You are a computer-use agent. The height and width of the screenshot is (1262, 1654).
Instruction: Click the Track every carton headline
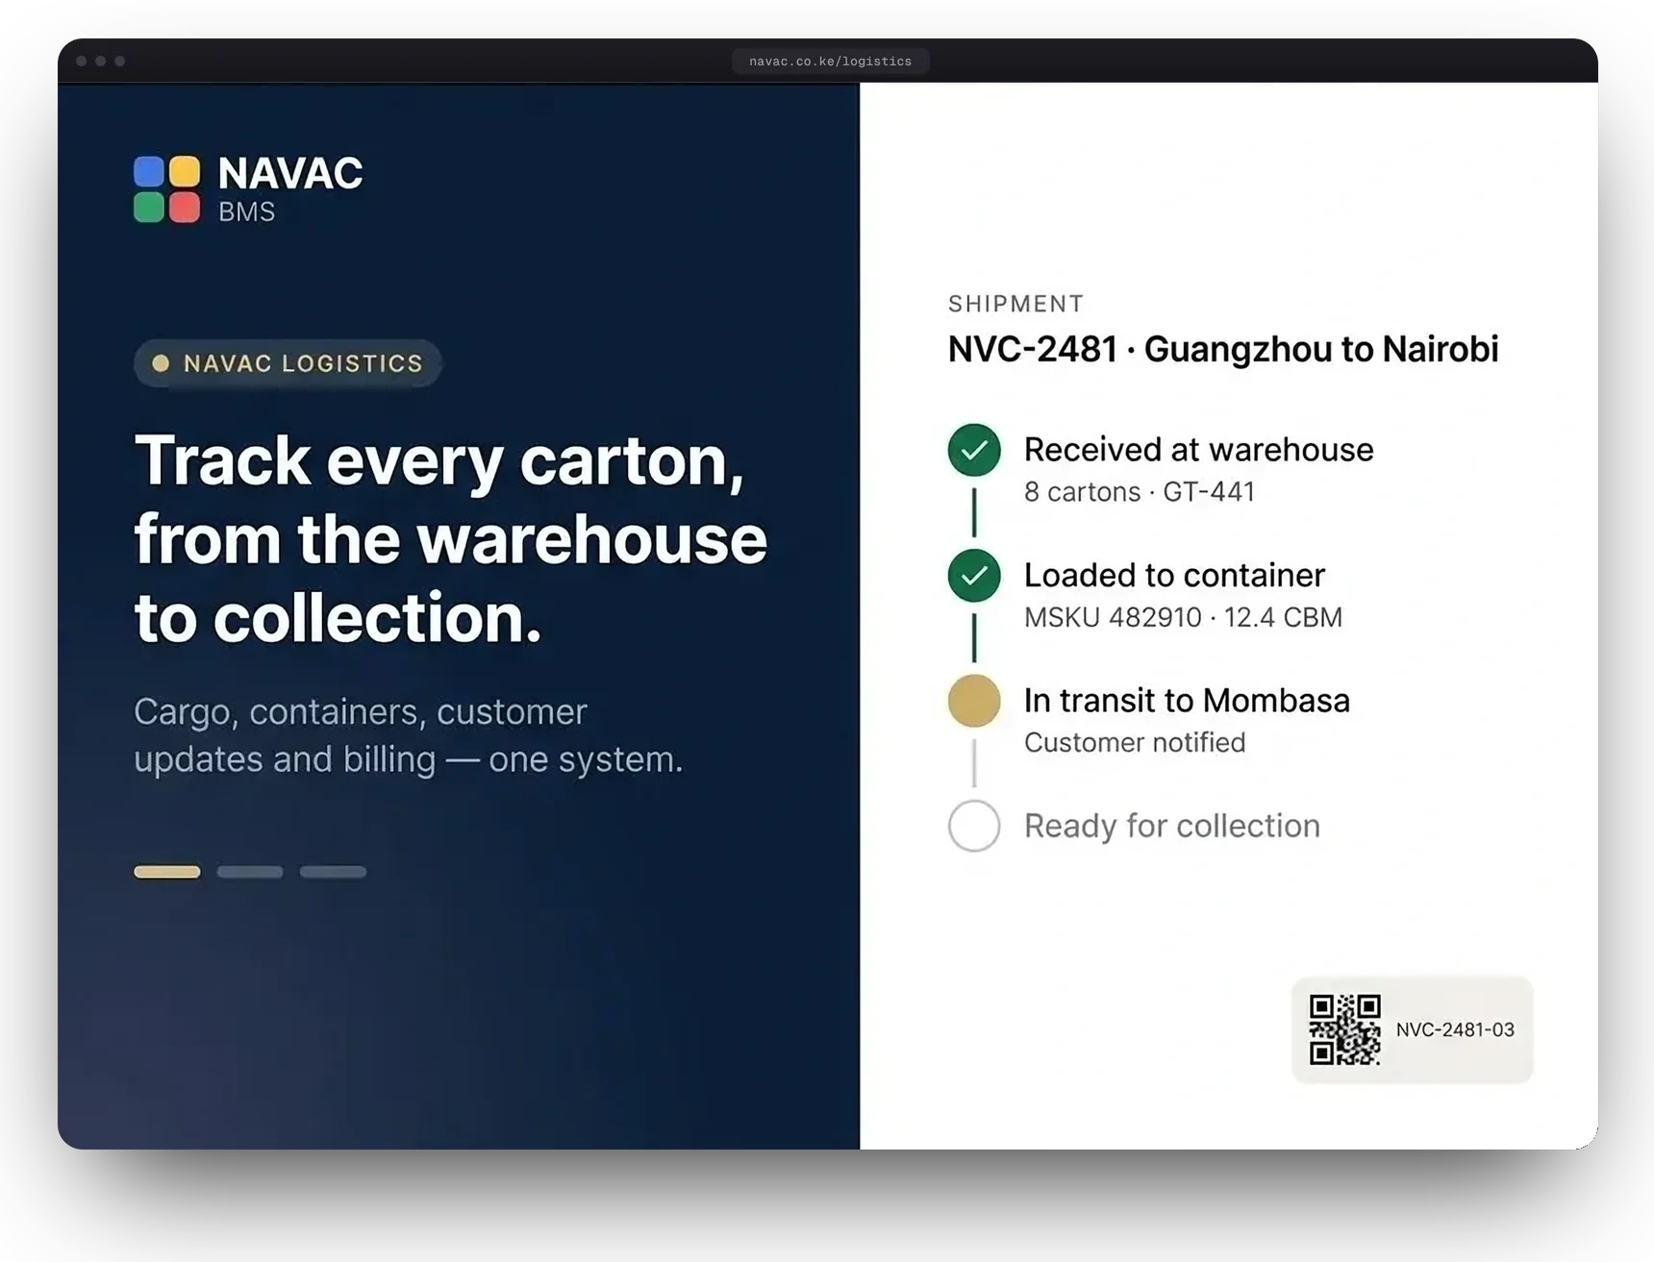(451, 538)
